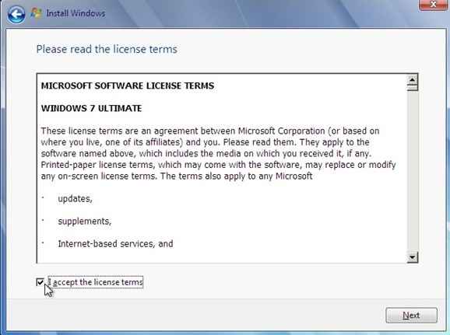Click the 'Install Windows' title text
This screenshot has width=450, height=335.
coord(76,13)
